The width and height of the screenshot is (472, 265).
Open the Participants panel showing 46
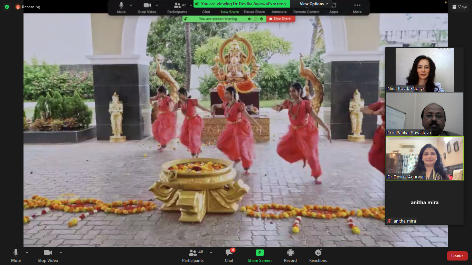(193, 255)
